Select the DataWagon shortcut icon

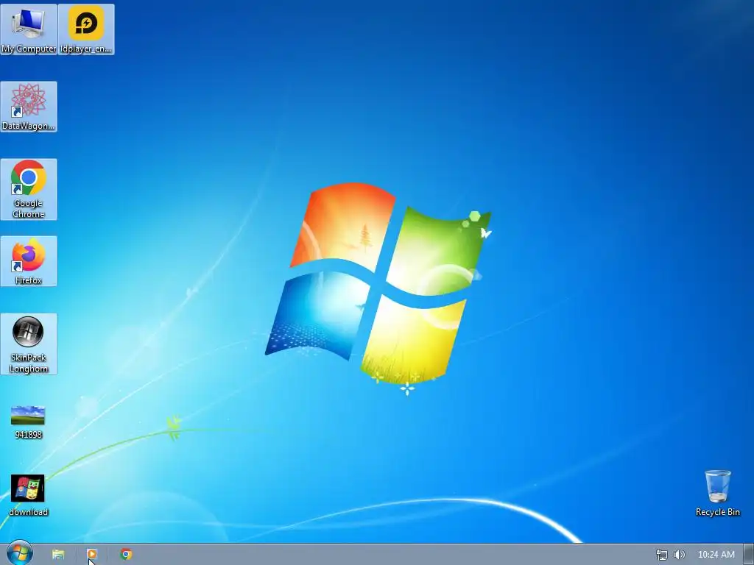point(29,107)
